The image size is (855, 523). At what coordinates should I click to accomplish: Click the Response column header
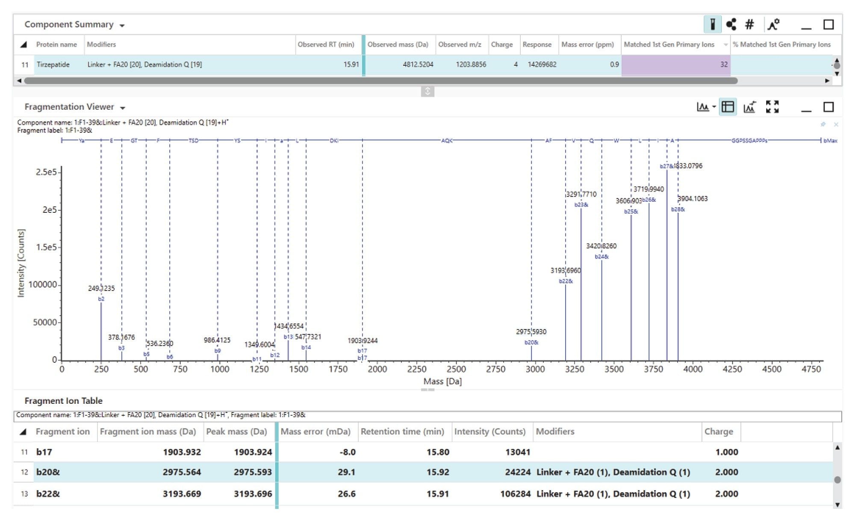click(x=537, y=44)
